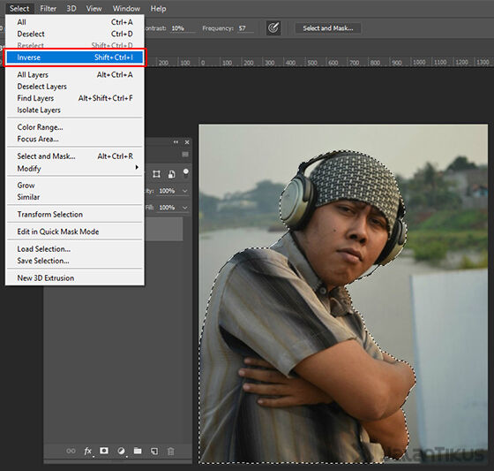Screen dimensions: 494x471
Task: Choose New 3D Extrusion entry
Action: pyautogui.click(x=75, y=278)
